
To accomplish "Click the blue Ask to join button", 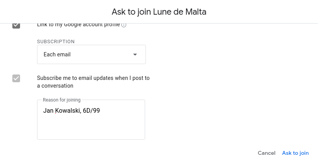I will pos(295,153).
